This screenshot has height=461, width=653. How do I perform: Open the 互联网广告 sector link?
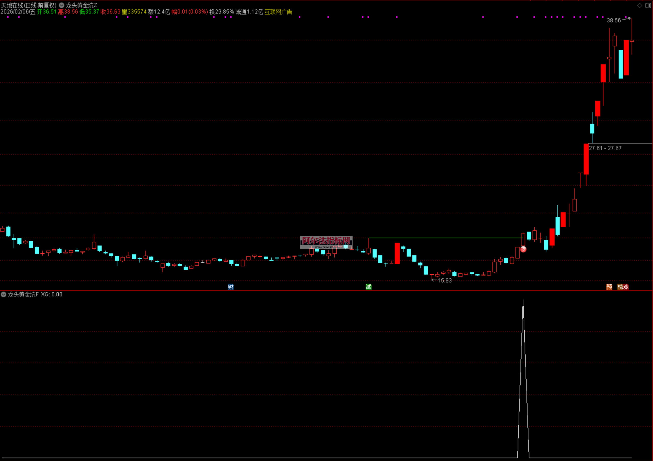[x=278, y=12]
